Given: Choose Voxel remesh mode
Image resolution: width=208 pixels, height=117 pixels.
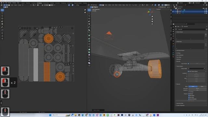Looking at the screenshot, I should (193, 86).
